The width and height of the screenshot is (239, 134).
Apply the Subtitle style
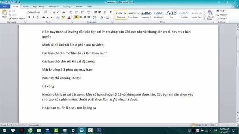click(184, 15)
